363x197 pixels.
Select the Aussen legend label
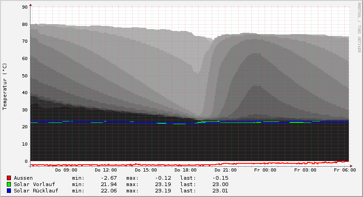(x=23, y=178)
